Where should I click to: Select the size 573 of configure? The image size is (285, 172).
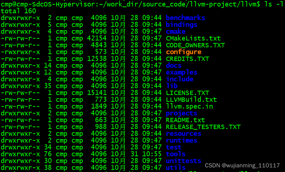tap(101, 52)
